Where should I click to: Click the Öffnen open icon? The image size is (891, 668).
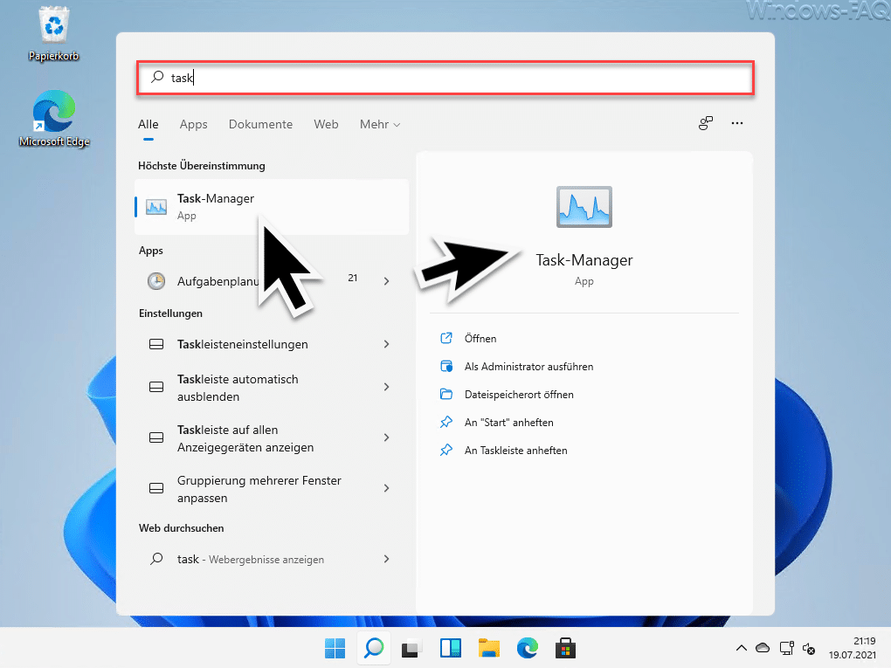446,338
